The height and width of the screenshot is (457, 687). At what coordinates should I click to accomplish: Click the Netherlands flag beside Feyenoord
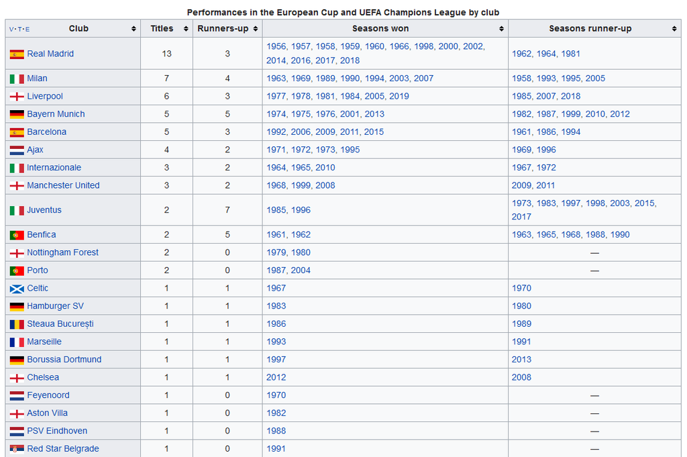pyautogui.click(x=17, y=396)
